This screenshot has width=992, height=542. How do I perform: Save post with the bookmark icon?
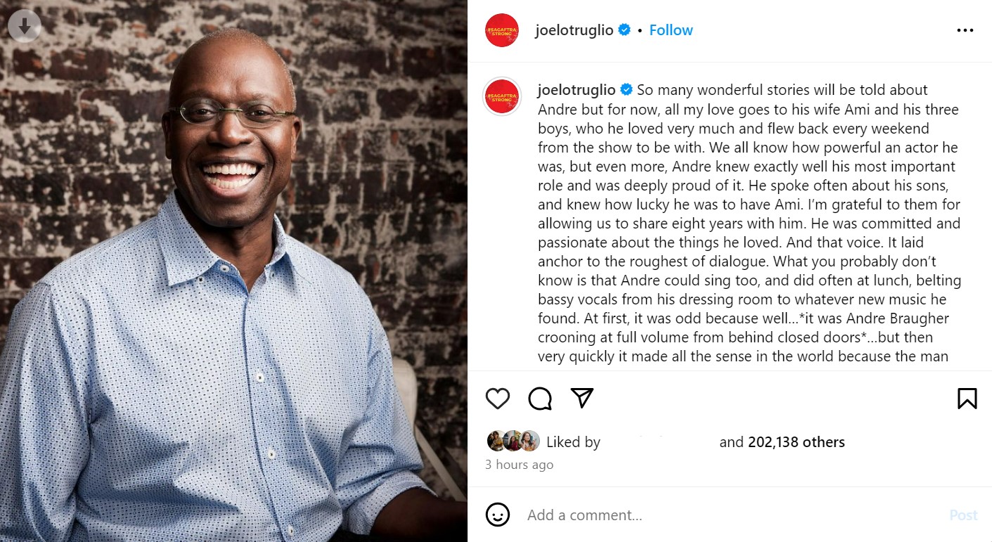click(967, 399)
